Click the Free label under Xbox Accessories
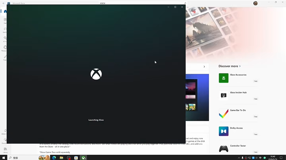286x160 pixels. pyautogui.click(x=256, y=81)
